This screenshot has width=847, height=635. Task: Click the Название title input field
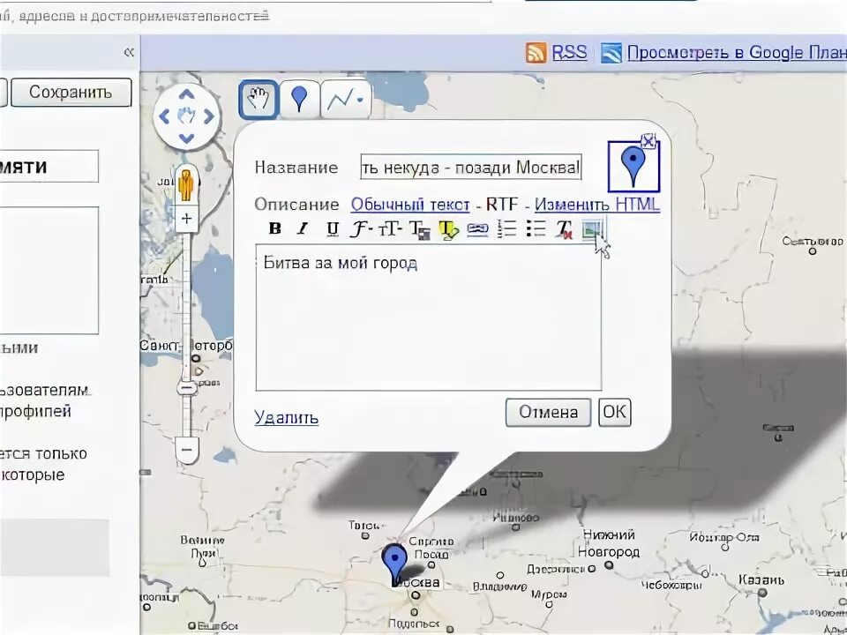tap(471, 167)
